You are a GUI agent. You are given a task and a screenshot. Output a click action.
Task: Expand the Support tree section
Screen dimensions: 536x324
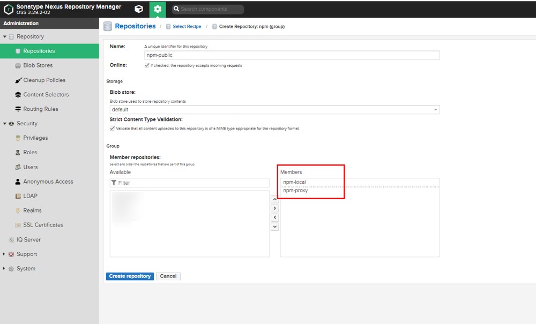(4, 254)
